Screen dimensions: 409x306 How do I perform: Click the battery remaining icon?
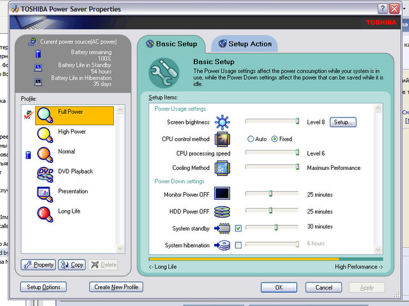point(38,54)
